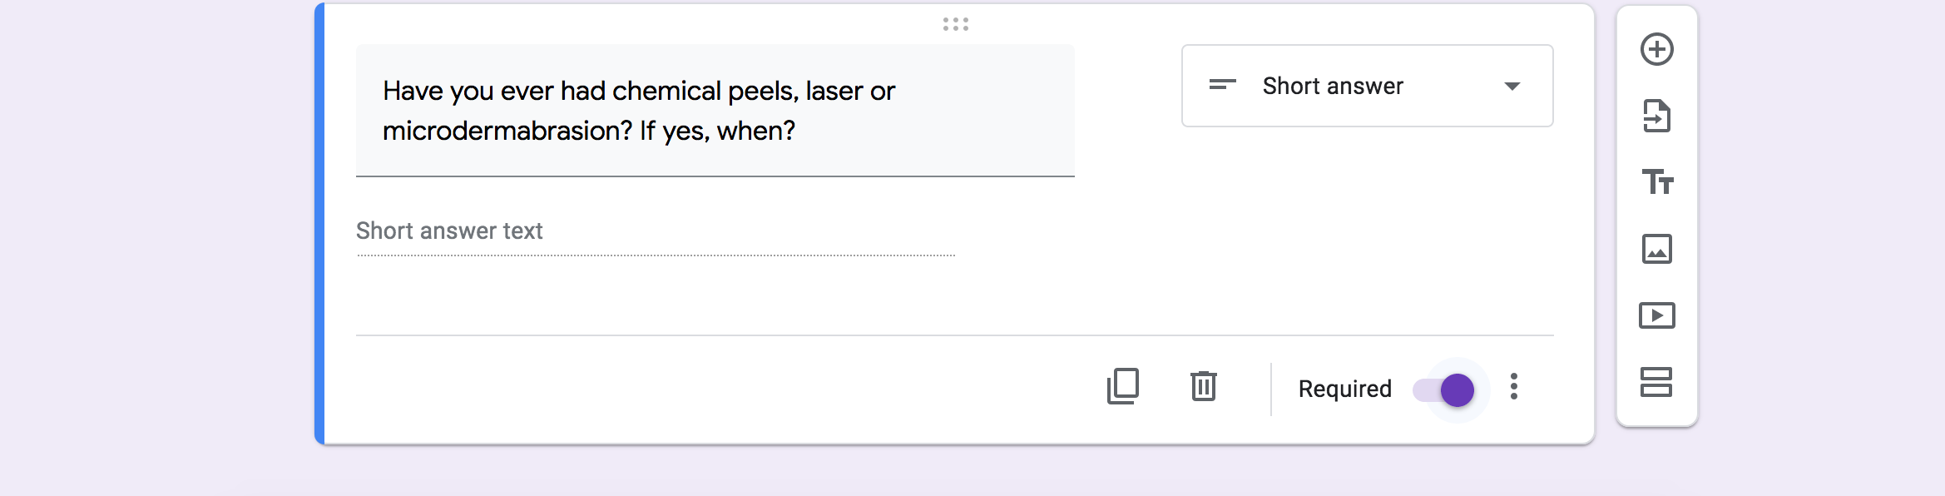Open the three-dot more options menu
This screenshot has height=496, width=1945.
click(x=1514, y=386)
